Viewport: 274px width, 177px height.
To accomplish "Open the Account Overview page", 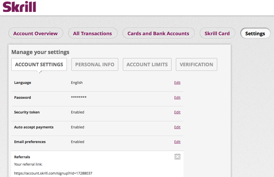I will tap(36, 33).
